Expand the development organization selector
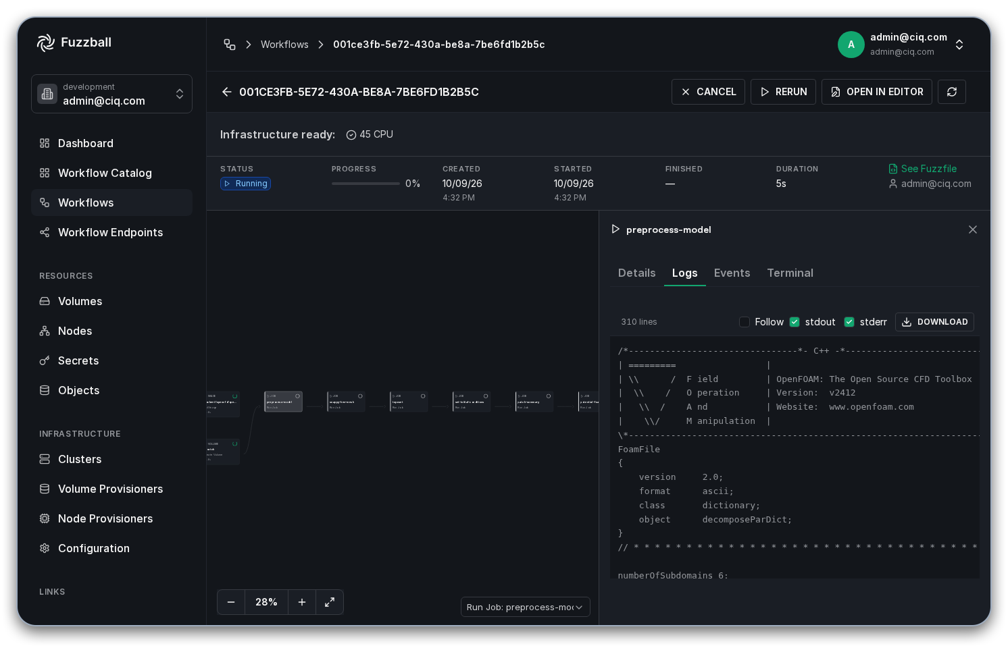 (x=111, y=94)
